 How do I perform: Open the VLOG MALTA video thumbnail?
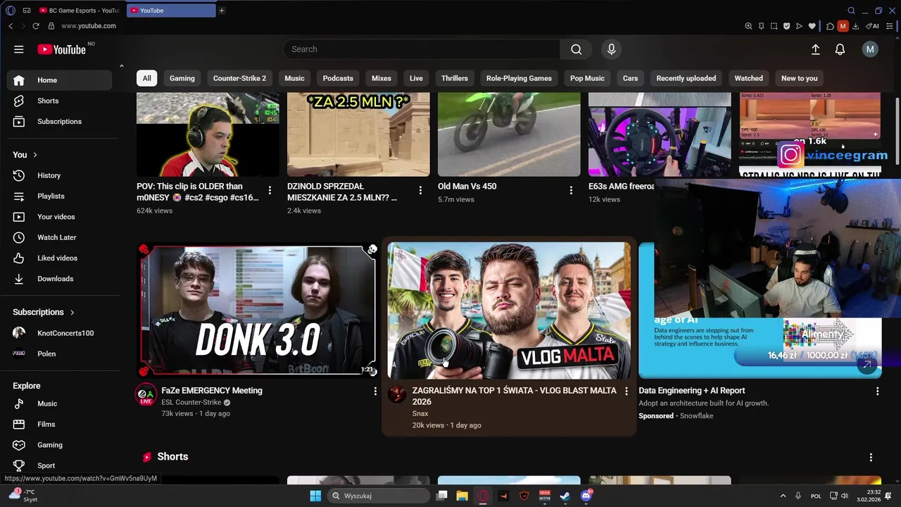click(509, 311)
